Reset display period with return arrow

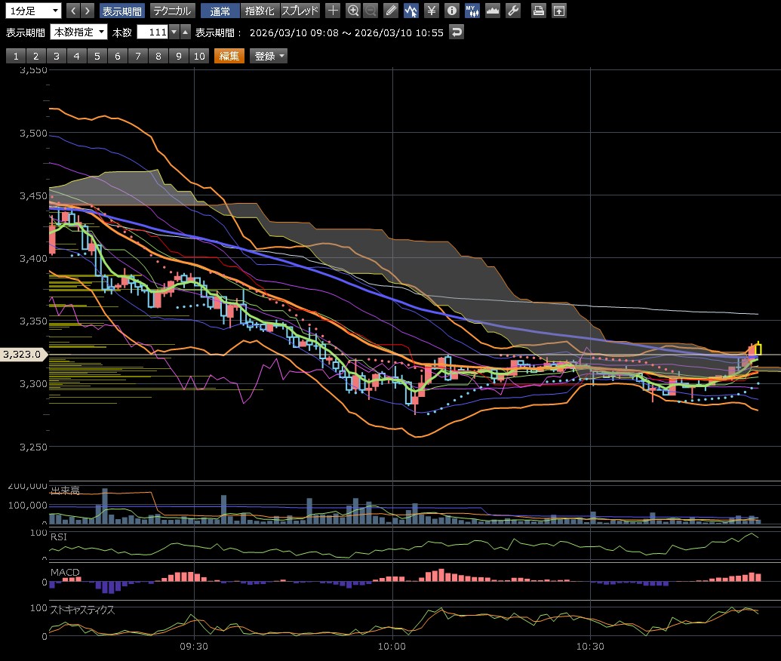[456, 32]
